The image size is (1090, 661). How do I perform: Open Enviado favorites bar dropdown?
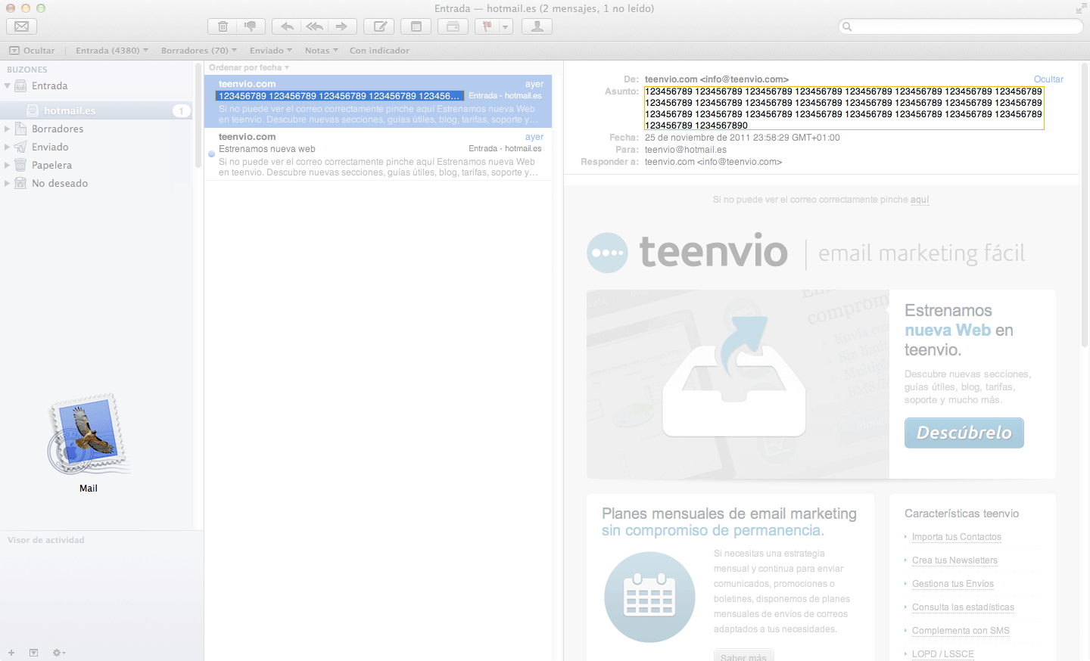pyautogui.click(x=271, y=51)
